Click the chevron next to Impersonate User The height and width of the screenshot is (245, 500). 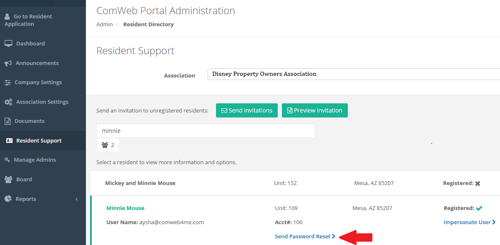coord(494,222)
